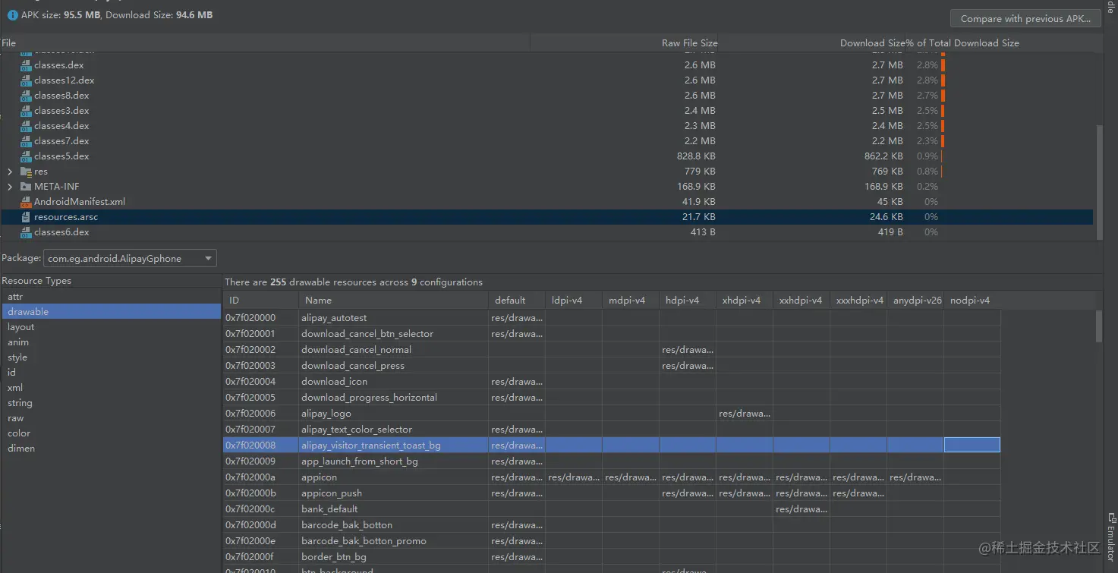Select the id resource type
Viewport: 1118px width, 573px height.
click(x=111, y=372)
